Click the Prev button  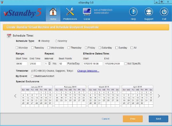[x=133, y=119]
